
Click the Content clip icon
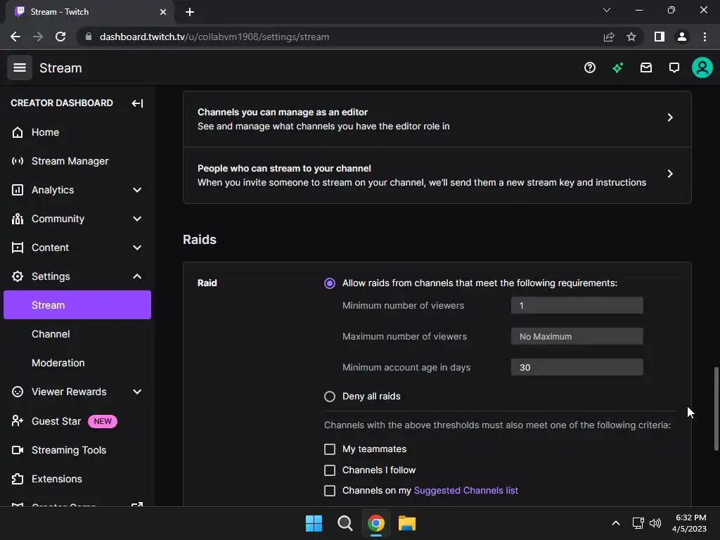tap(18, 247)
